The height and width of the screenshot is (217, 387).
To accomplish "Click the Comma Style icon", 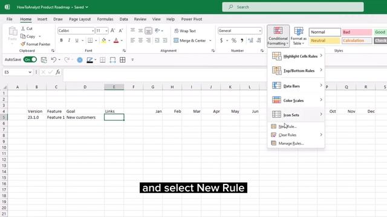I will pos(242,40).
